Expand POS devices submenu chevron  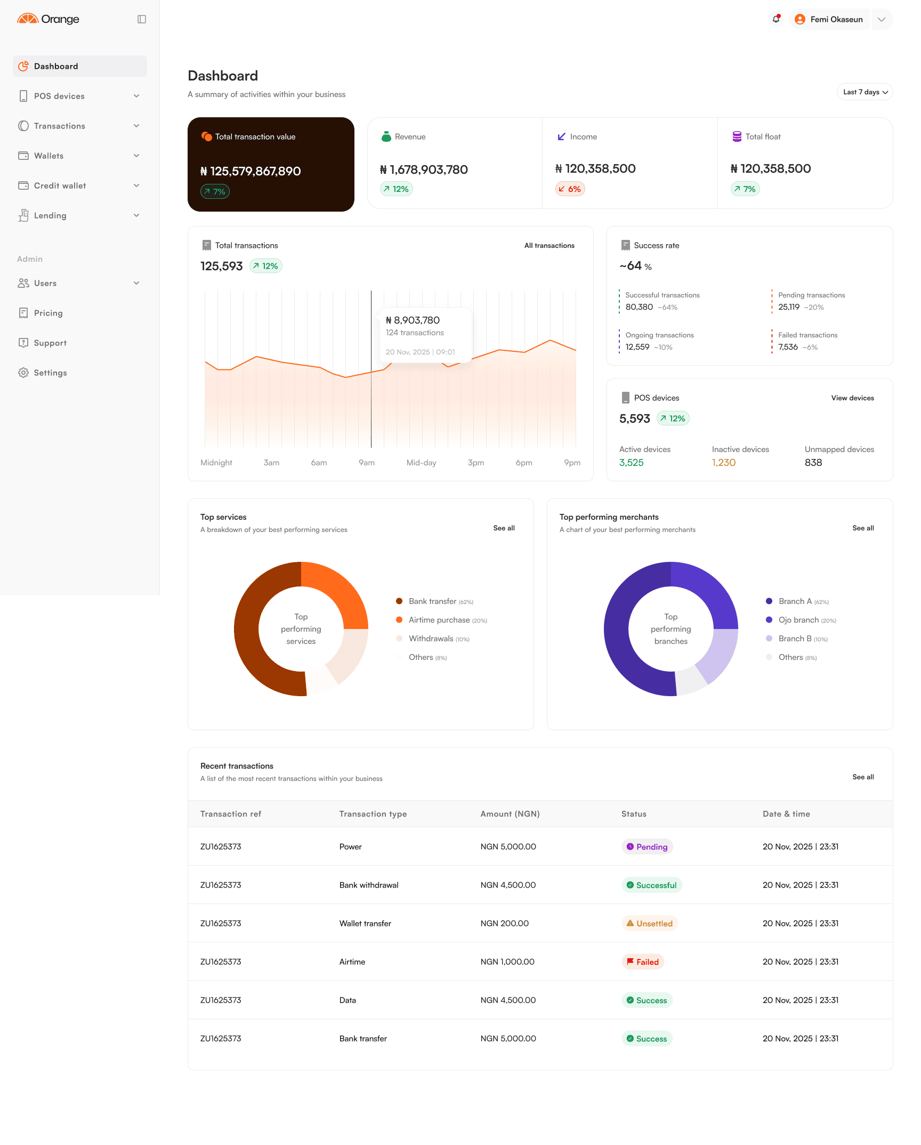coord(136,96)
